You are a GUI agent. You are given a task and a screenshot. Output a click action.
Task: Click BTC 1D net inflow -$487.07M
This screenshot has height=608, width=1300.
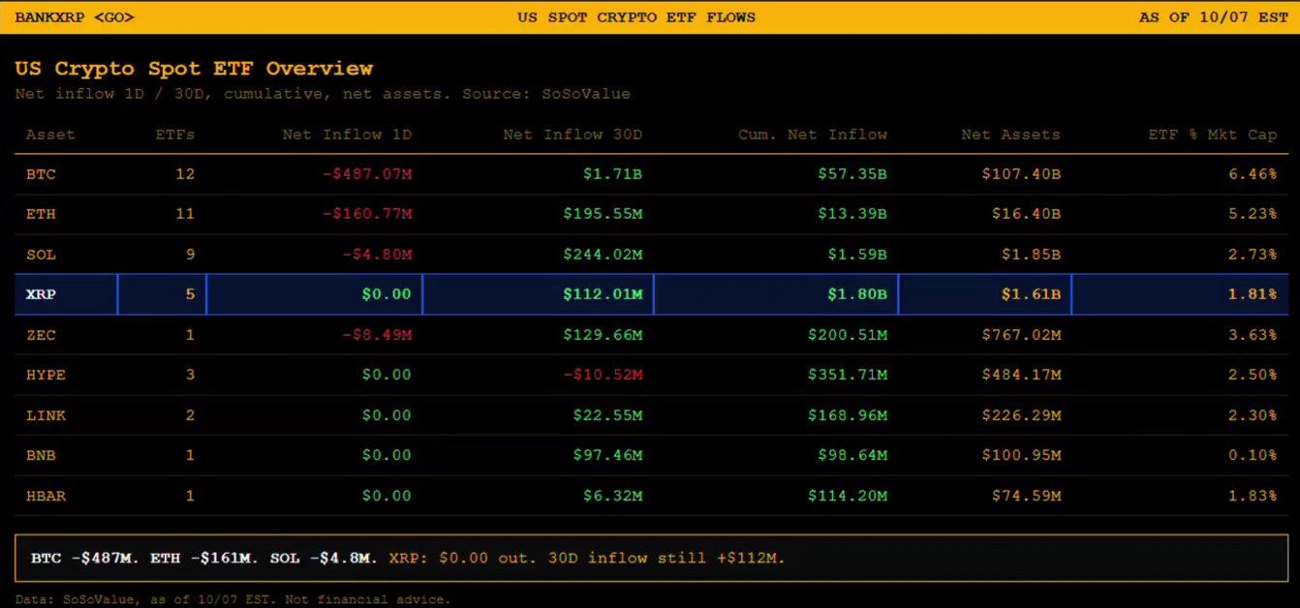pos(367,174)
